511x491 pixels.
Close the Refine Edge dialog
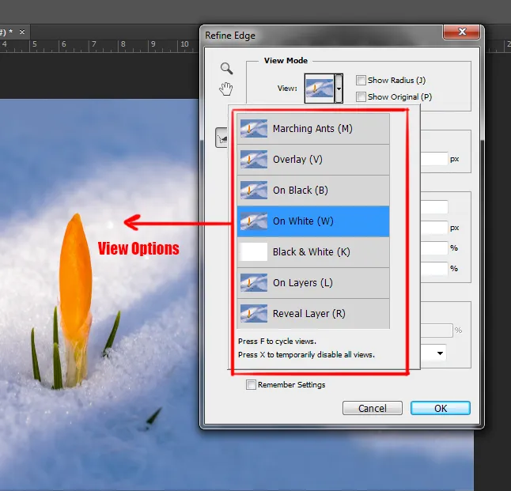[x=461, y=32]
